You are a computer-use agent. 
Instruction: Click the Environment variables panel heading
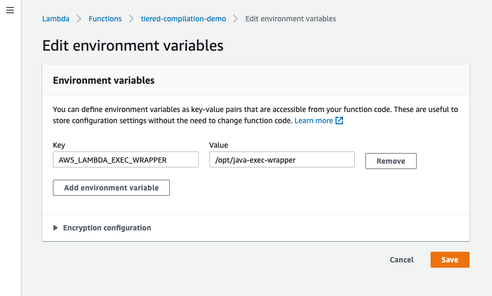pyautogui.click(x=104, y=81)
